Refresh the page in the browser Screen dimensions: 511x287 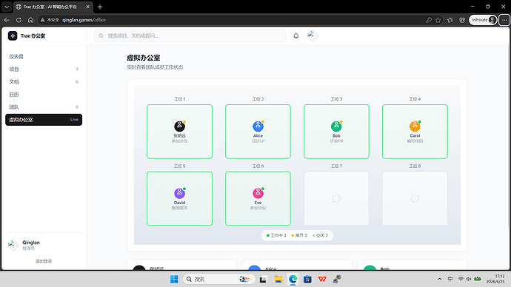(19, 20)
